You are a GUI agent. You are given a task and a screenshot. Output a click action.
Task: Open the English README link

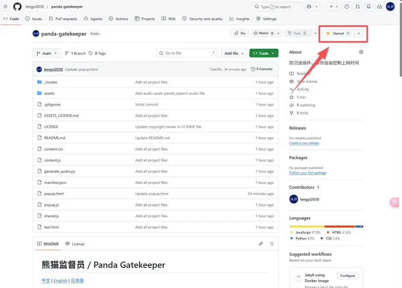click(60, 281)
